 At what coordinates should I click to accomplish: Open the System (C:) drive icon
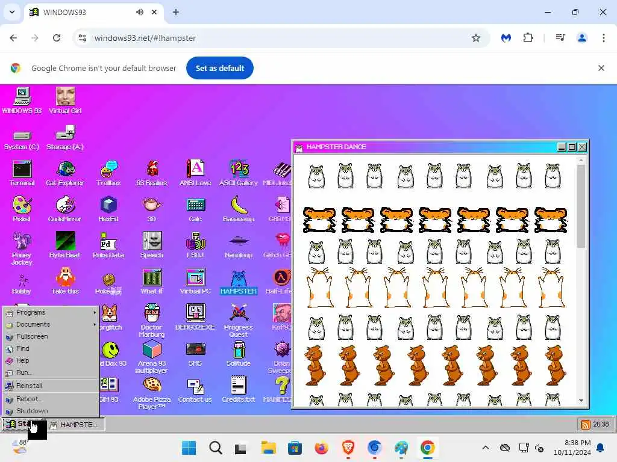pos(22,140)
